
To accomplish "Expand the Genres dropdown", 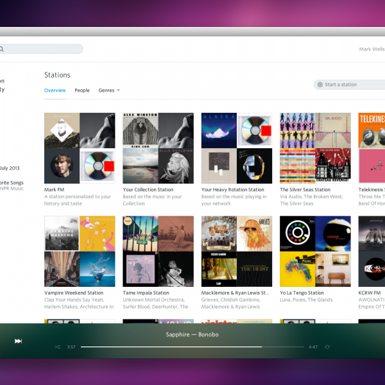I will point(106,90).
